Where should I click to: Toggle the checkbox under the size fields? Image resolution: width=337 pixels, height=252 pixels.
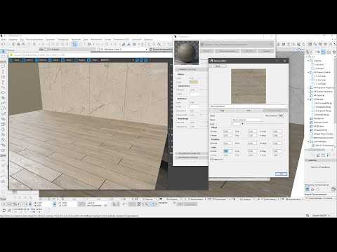pyautogui.click(x=211, y=159)
